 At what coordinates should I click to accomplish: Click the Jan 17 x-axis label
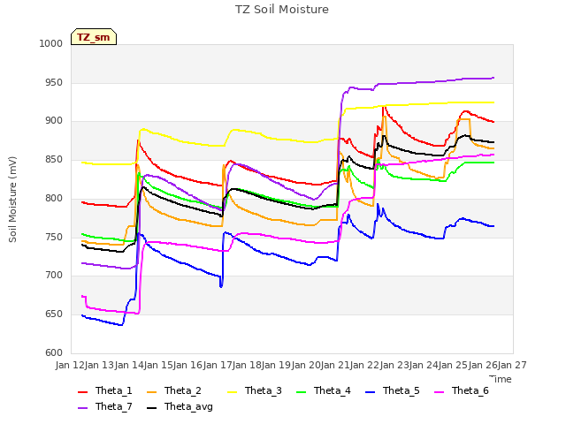point(218,365)
